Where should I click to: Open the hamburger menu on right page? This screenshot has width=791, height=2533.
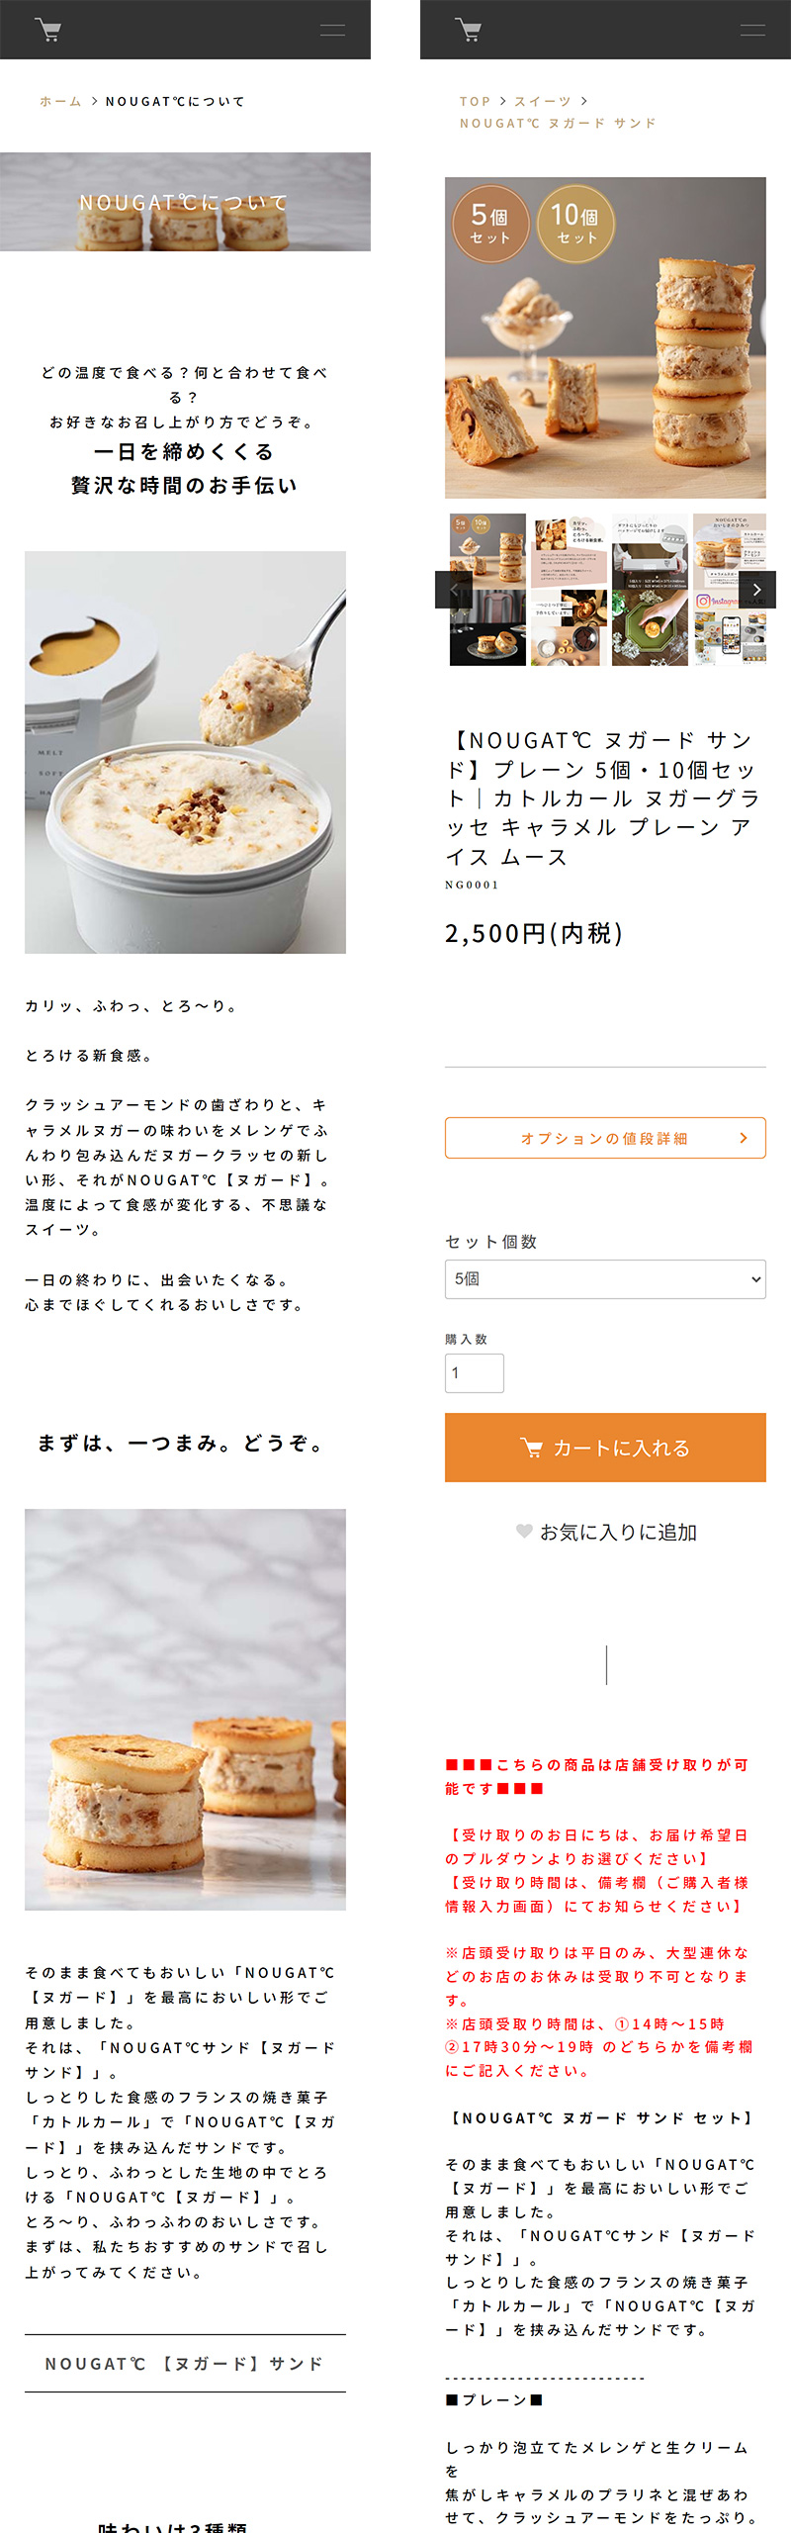coord(752,30)
